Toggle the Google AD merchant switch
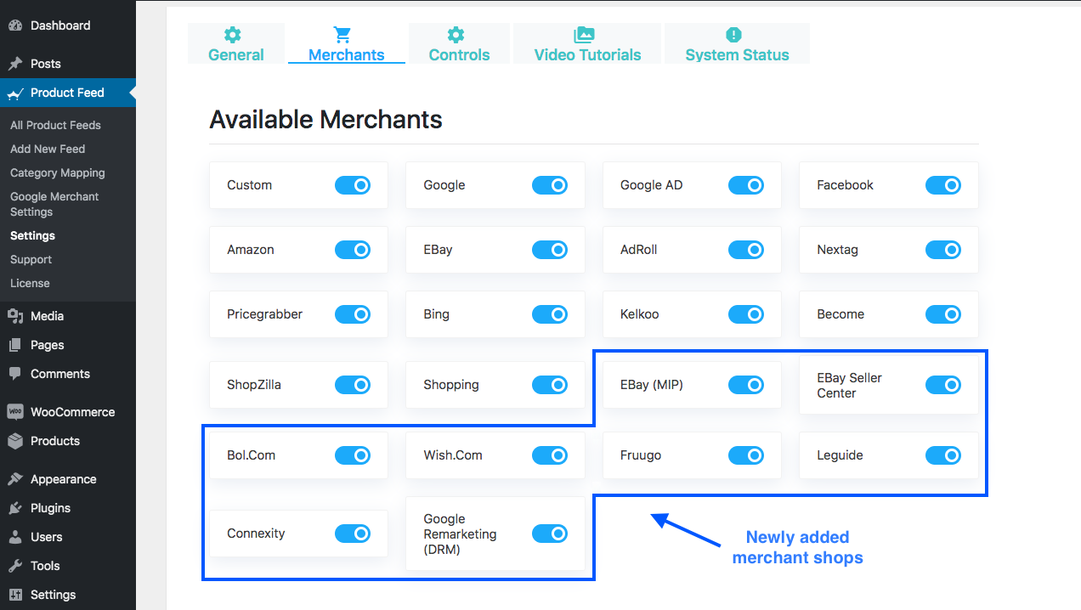 [746, 185]
